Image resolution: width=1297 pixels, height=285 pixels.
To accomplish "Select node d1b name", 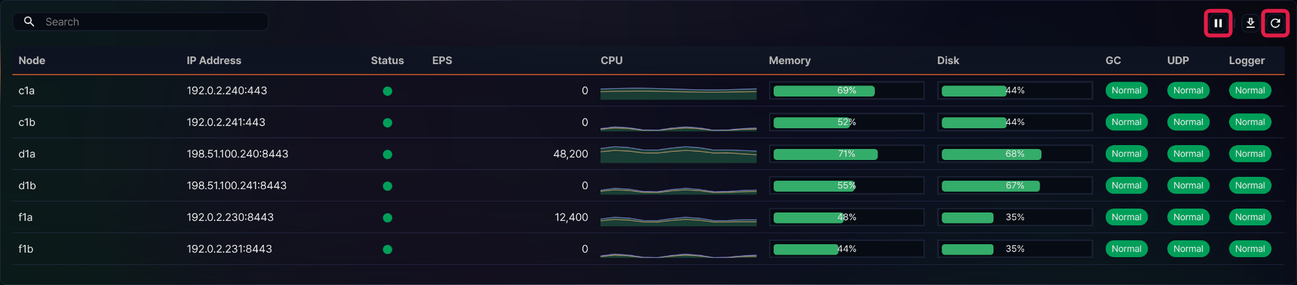I will point(27,186).
